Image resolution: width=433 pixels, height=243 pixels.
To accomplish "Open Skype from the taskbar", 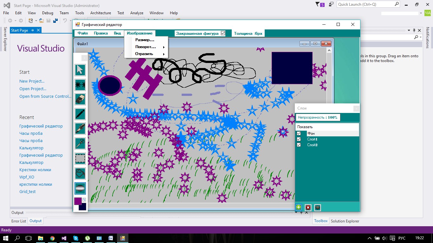I will tap(76, 238).
